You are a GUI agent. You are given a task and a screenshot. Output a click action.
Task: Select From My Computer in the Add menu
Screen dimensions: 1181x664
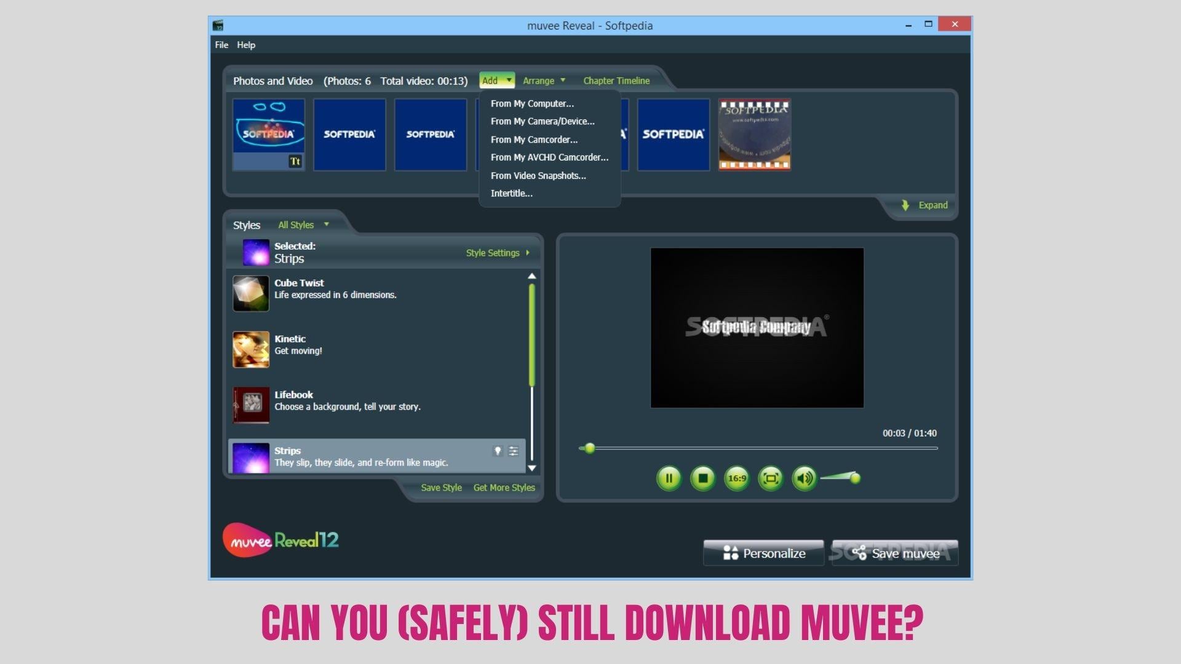pos(532,103)
